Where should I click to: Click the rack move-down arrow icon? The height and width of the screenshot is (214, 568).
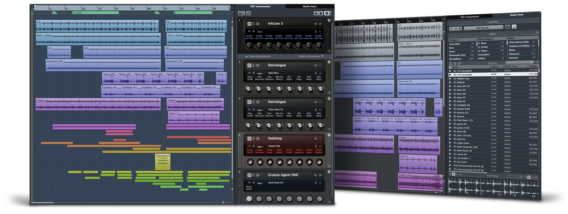point(321,14)
